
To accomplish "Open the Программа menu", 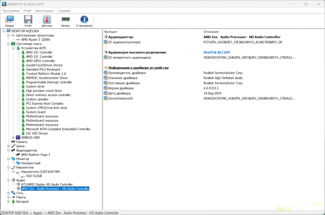I will [x=11, y=11].
